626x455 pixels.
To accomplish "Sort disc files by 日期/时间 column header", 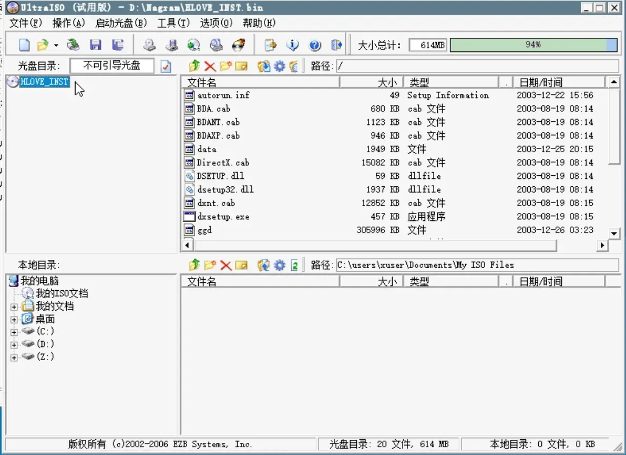I will click(559, 82).
